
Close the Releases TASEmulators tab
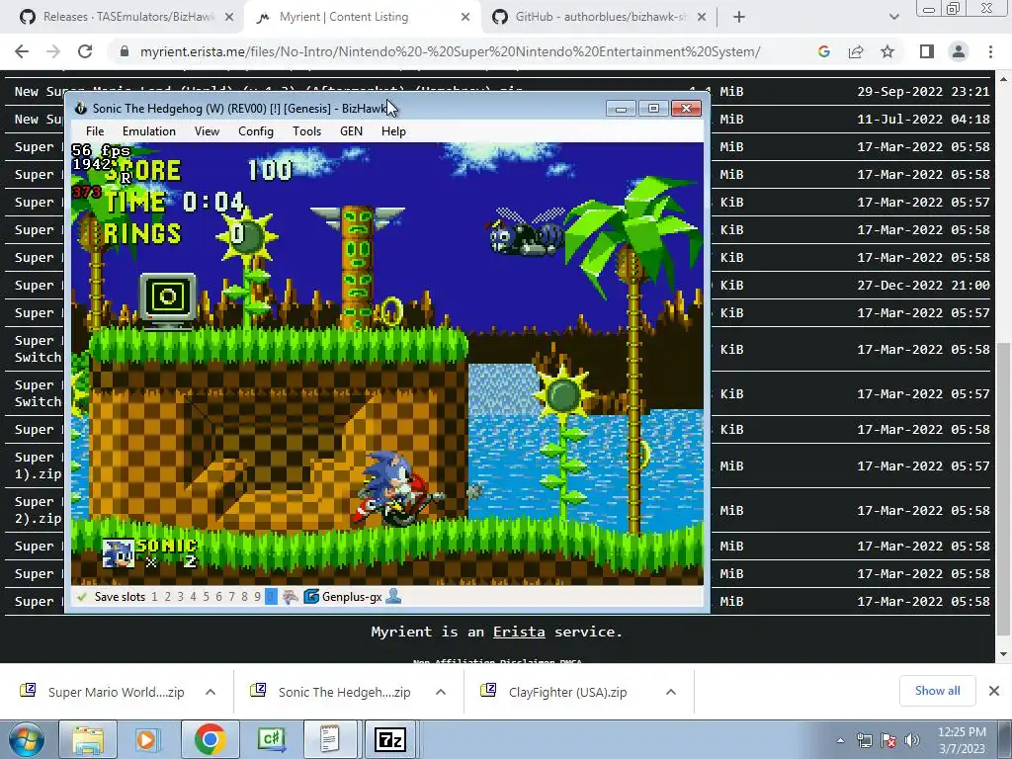click(229, 18)
